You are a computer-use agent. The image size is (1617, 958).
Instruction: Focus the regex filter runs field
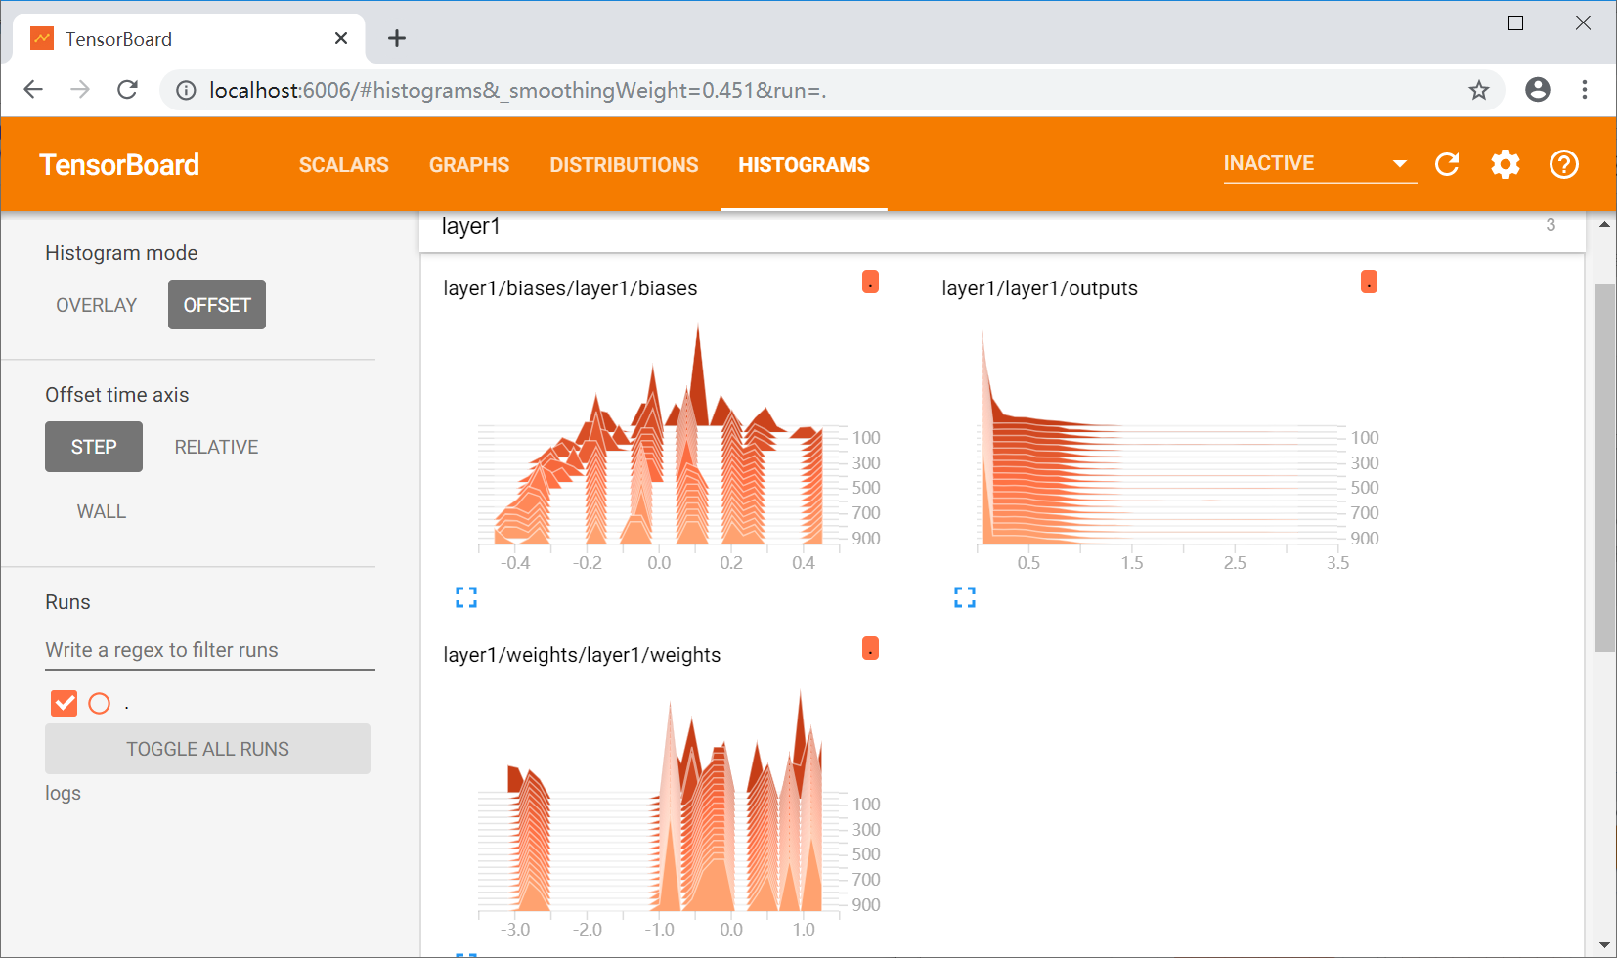(210, 650)
